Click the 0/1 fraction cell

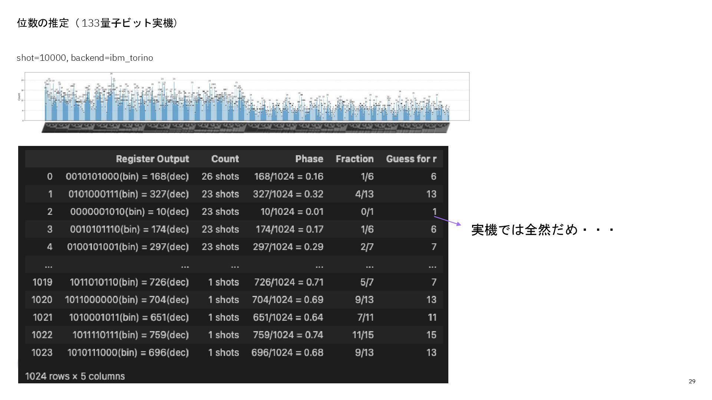pos(367,212)
